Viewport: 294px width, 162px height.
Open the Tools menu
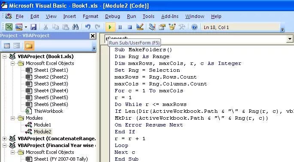[x=149, y=16]
